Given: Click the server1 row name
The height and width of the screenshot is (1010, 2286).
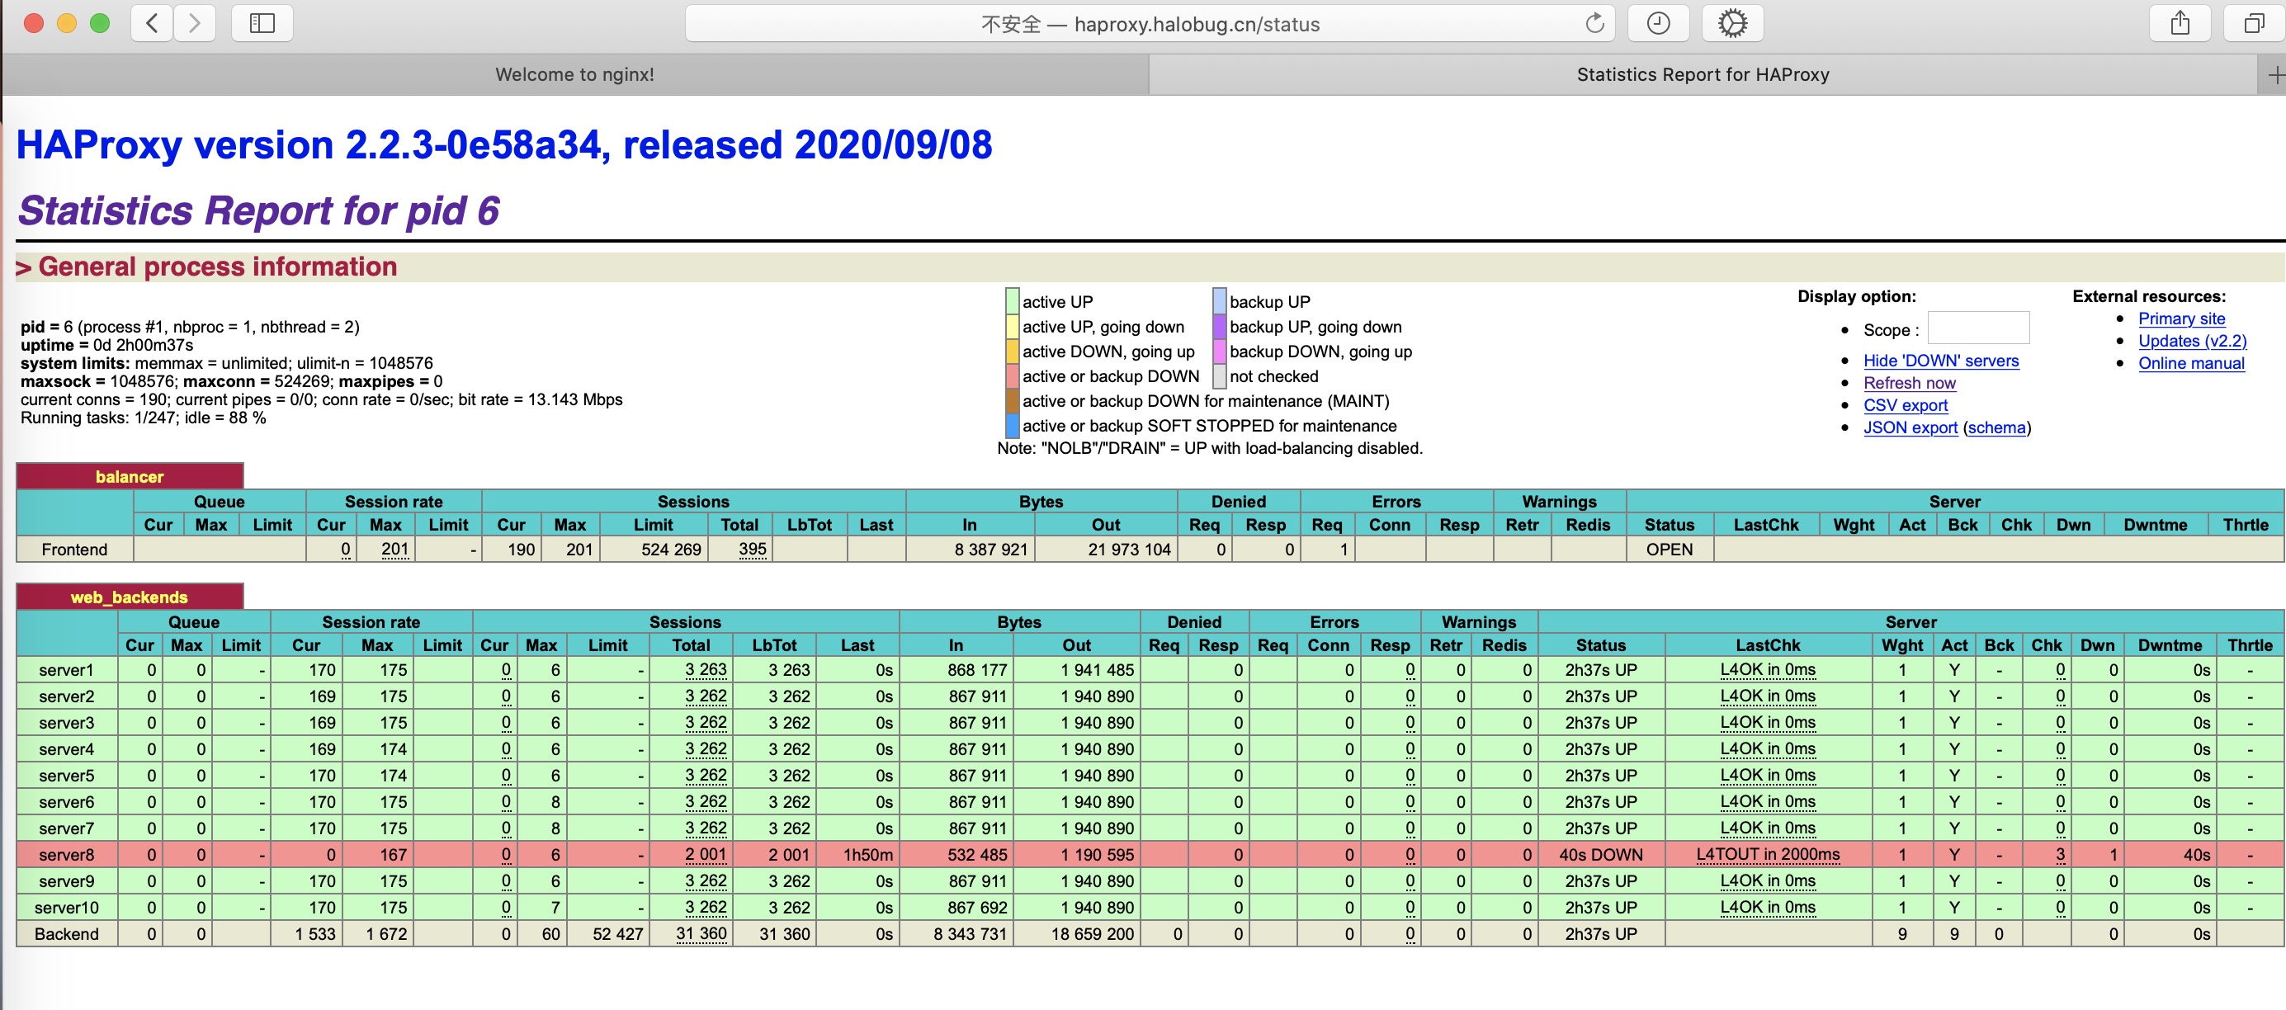Looking at the screenshot, I should click(67, 670).
